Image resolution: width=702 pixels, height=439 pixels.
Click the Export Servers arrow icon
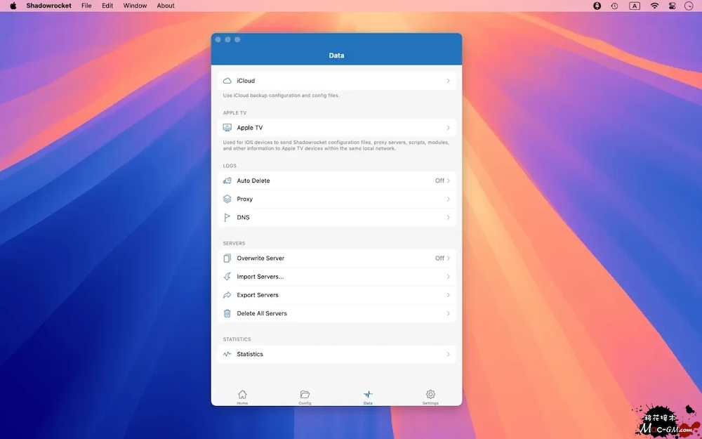[227, 295]
